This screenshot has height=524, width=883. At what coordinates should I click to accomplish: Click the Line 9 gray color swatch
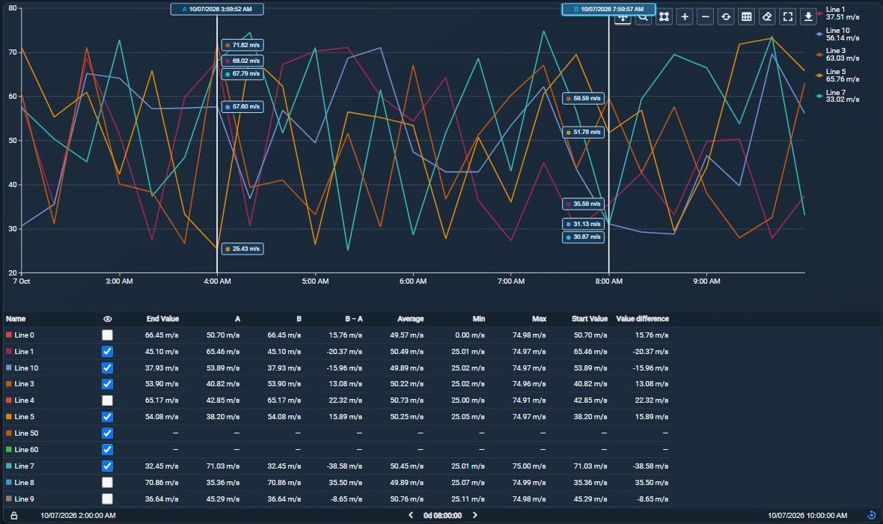pyautogui.click(x=8, y=499)
